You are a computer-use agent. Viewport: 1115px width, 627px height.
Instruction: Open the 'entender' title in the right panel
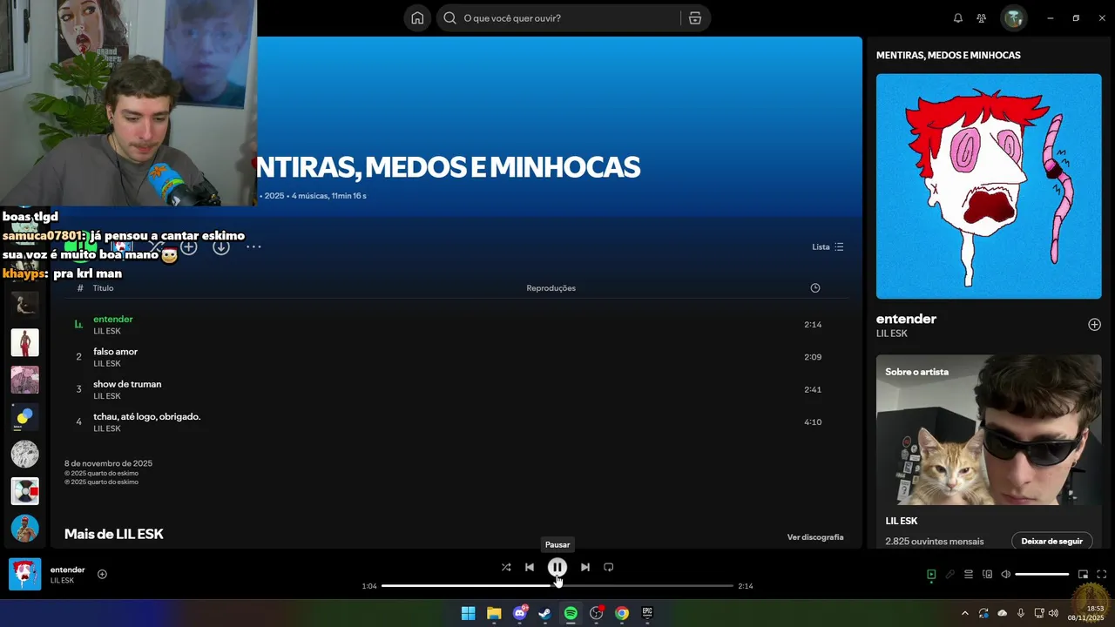(x=906, y=319)
